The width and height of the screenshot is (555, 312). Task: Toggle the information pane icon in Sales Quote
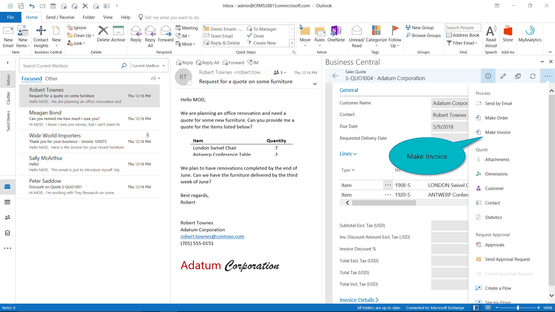click(488, 76)
